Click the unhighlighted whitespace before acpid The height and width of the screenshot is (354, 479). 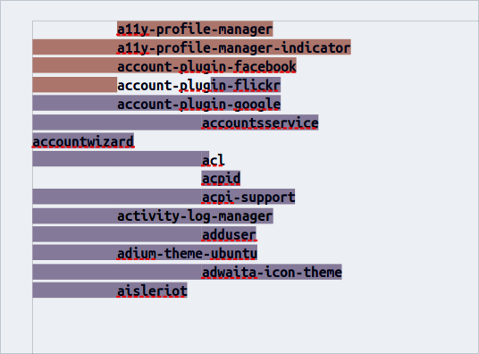click(x=117, y=179)
